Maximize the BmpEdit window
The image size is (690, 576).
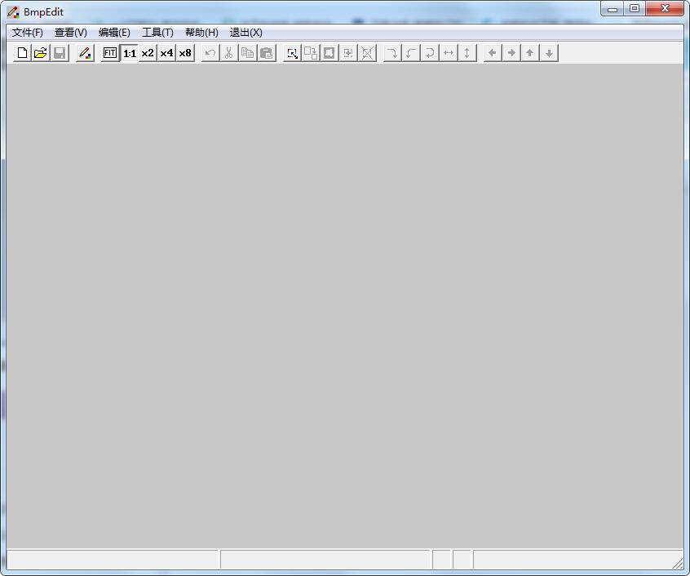coord(634,9)
